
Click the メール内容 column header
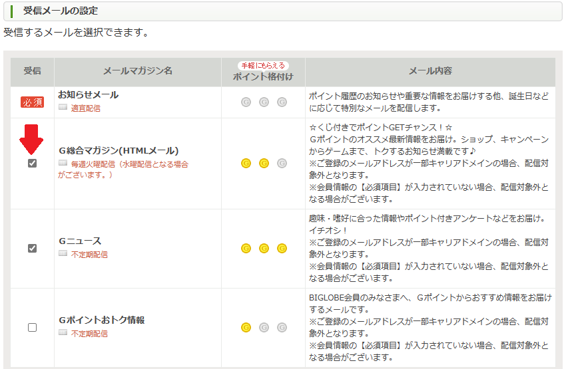[430, 71]
